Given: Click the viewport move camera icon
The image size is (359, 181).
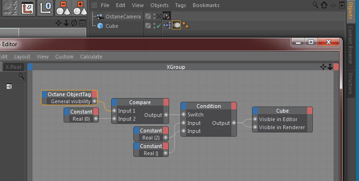Looking at the screenshot, I should (x=58, y=23).
